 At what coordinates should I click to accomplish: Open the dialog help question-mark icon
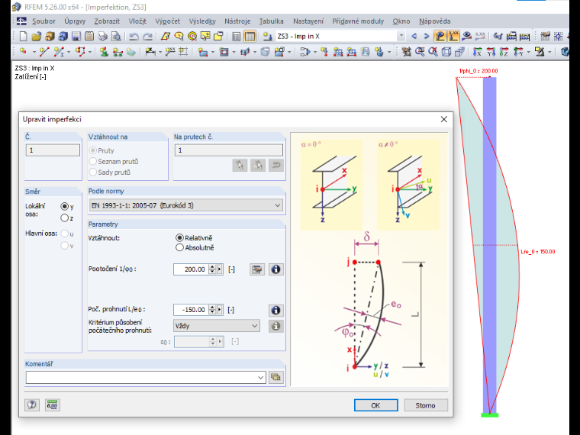32,404
